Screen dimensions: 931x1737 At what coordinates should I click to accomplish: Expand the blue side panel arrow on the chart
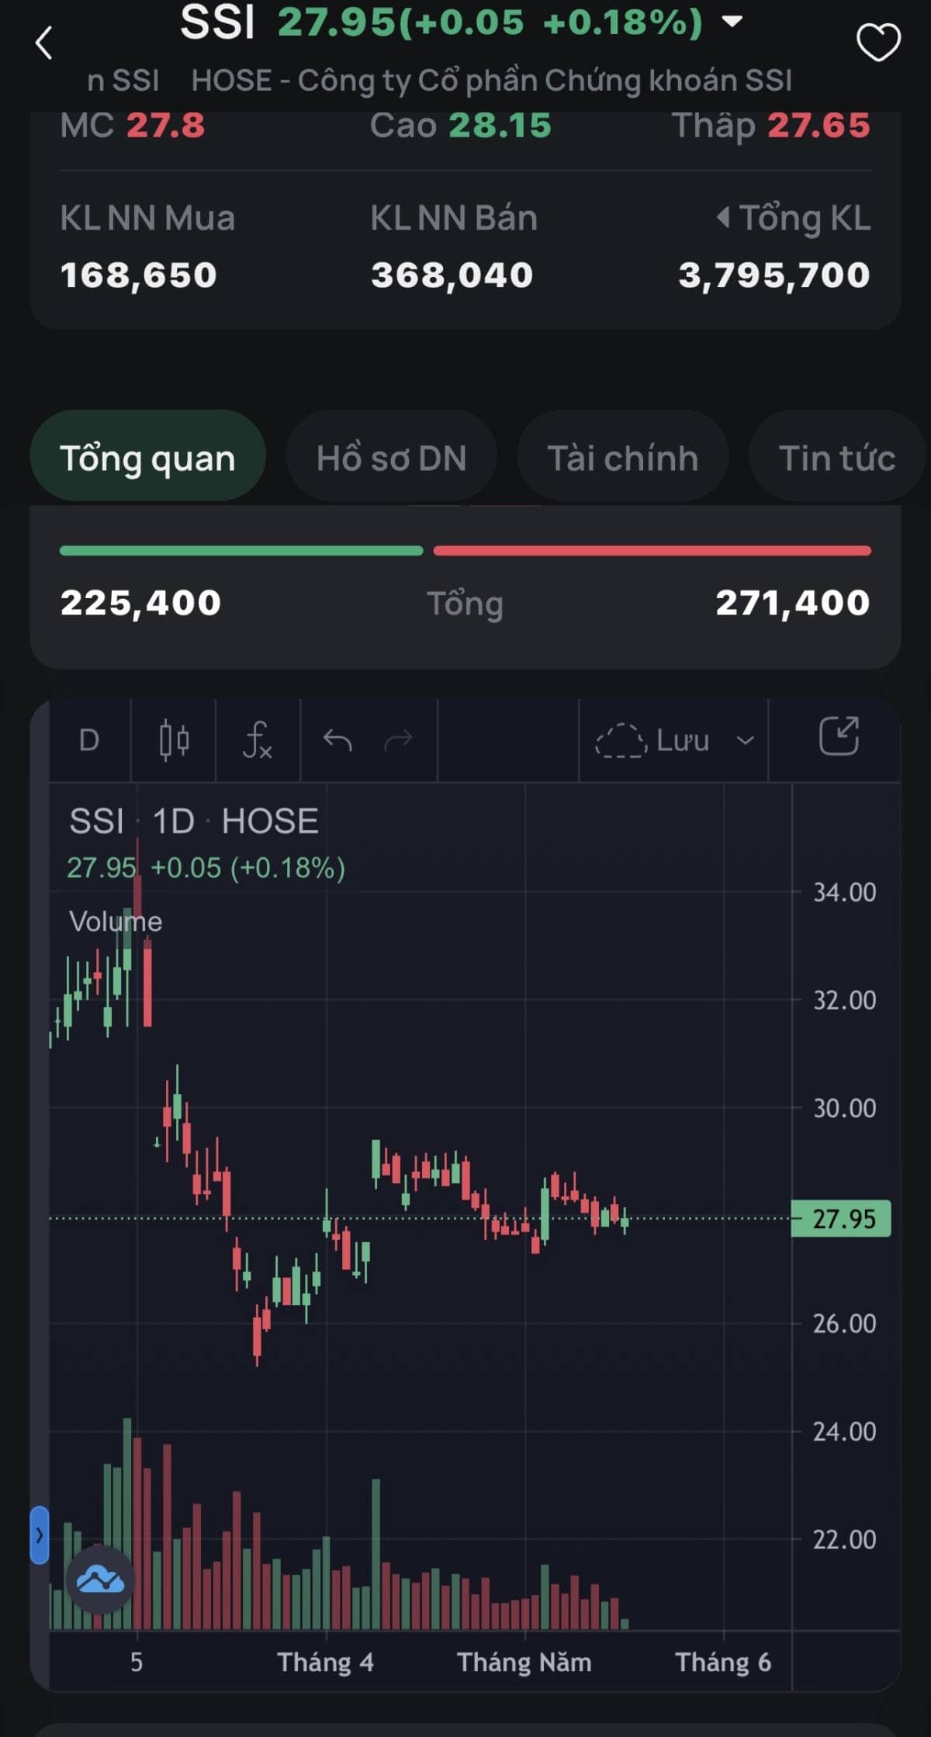click(39, 1535)
